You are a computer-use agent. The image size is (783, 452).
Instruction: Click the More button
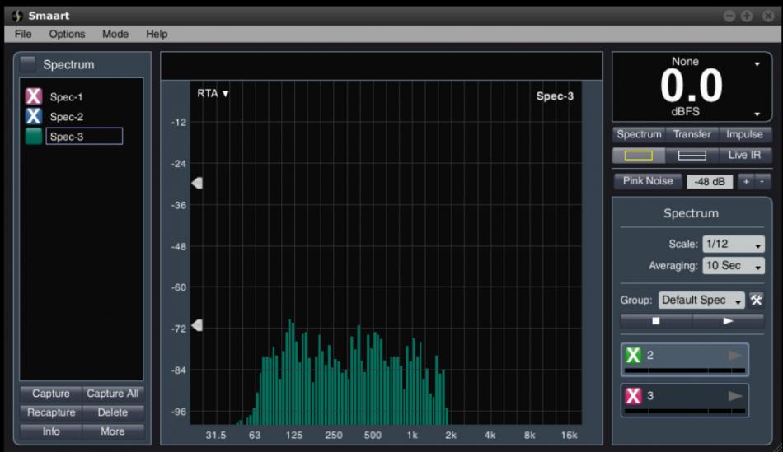(113, 431)
